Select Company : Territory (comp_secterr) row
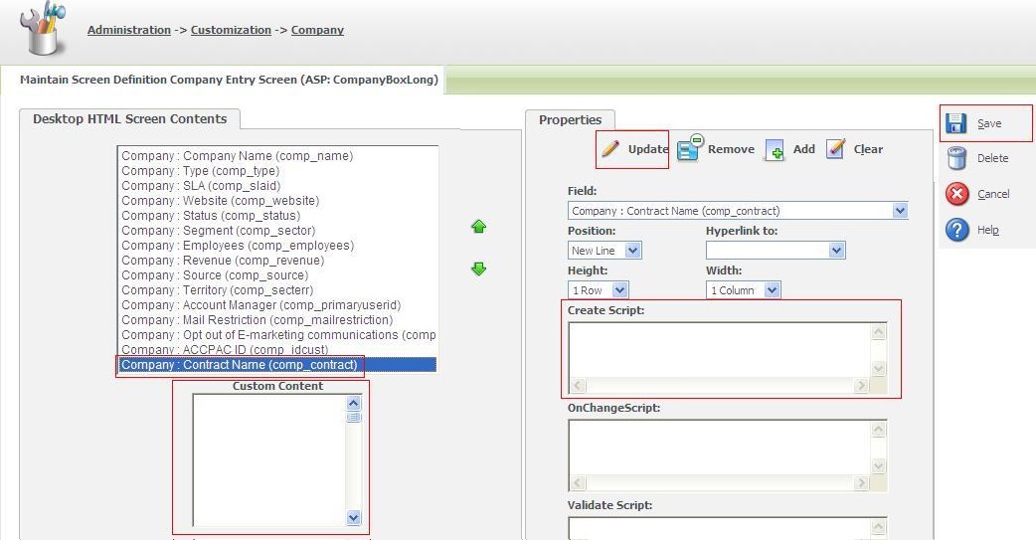This screenshot has width=1036, height=540. click(x=277, y=290)
